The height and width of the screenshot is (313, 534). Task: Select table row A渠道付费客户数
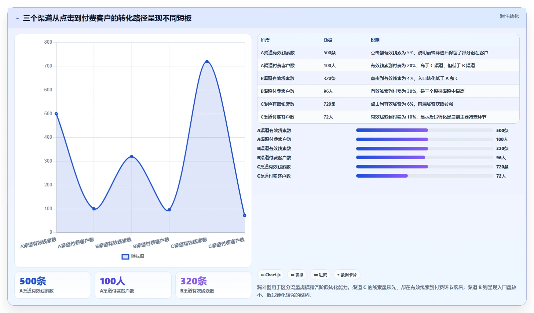[388, 66]
